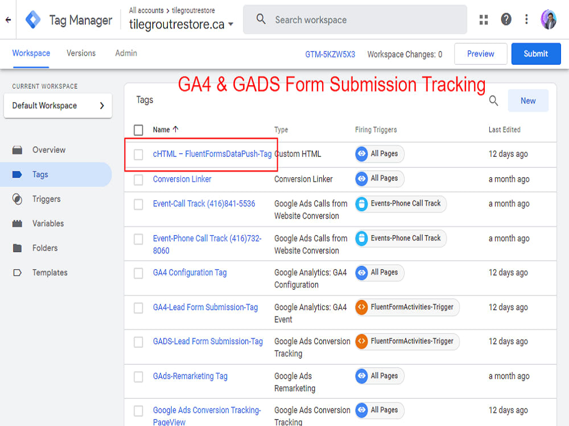Click the Templates sidebar icon

pyautogui.click(x=17, y=273)
